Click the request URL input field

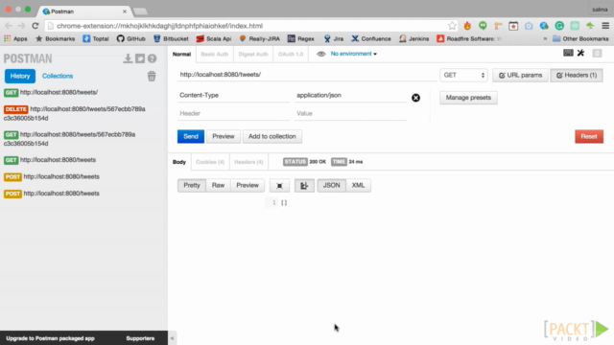(307, 75)
